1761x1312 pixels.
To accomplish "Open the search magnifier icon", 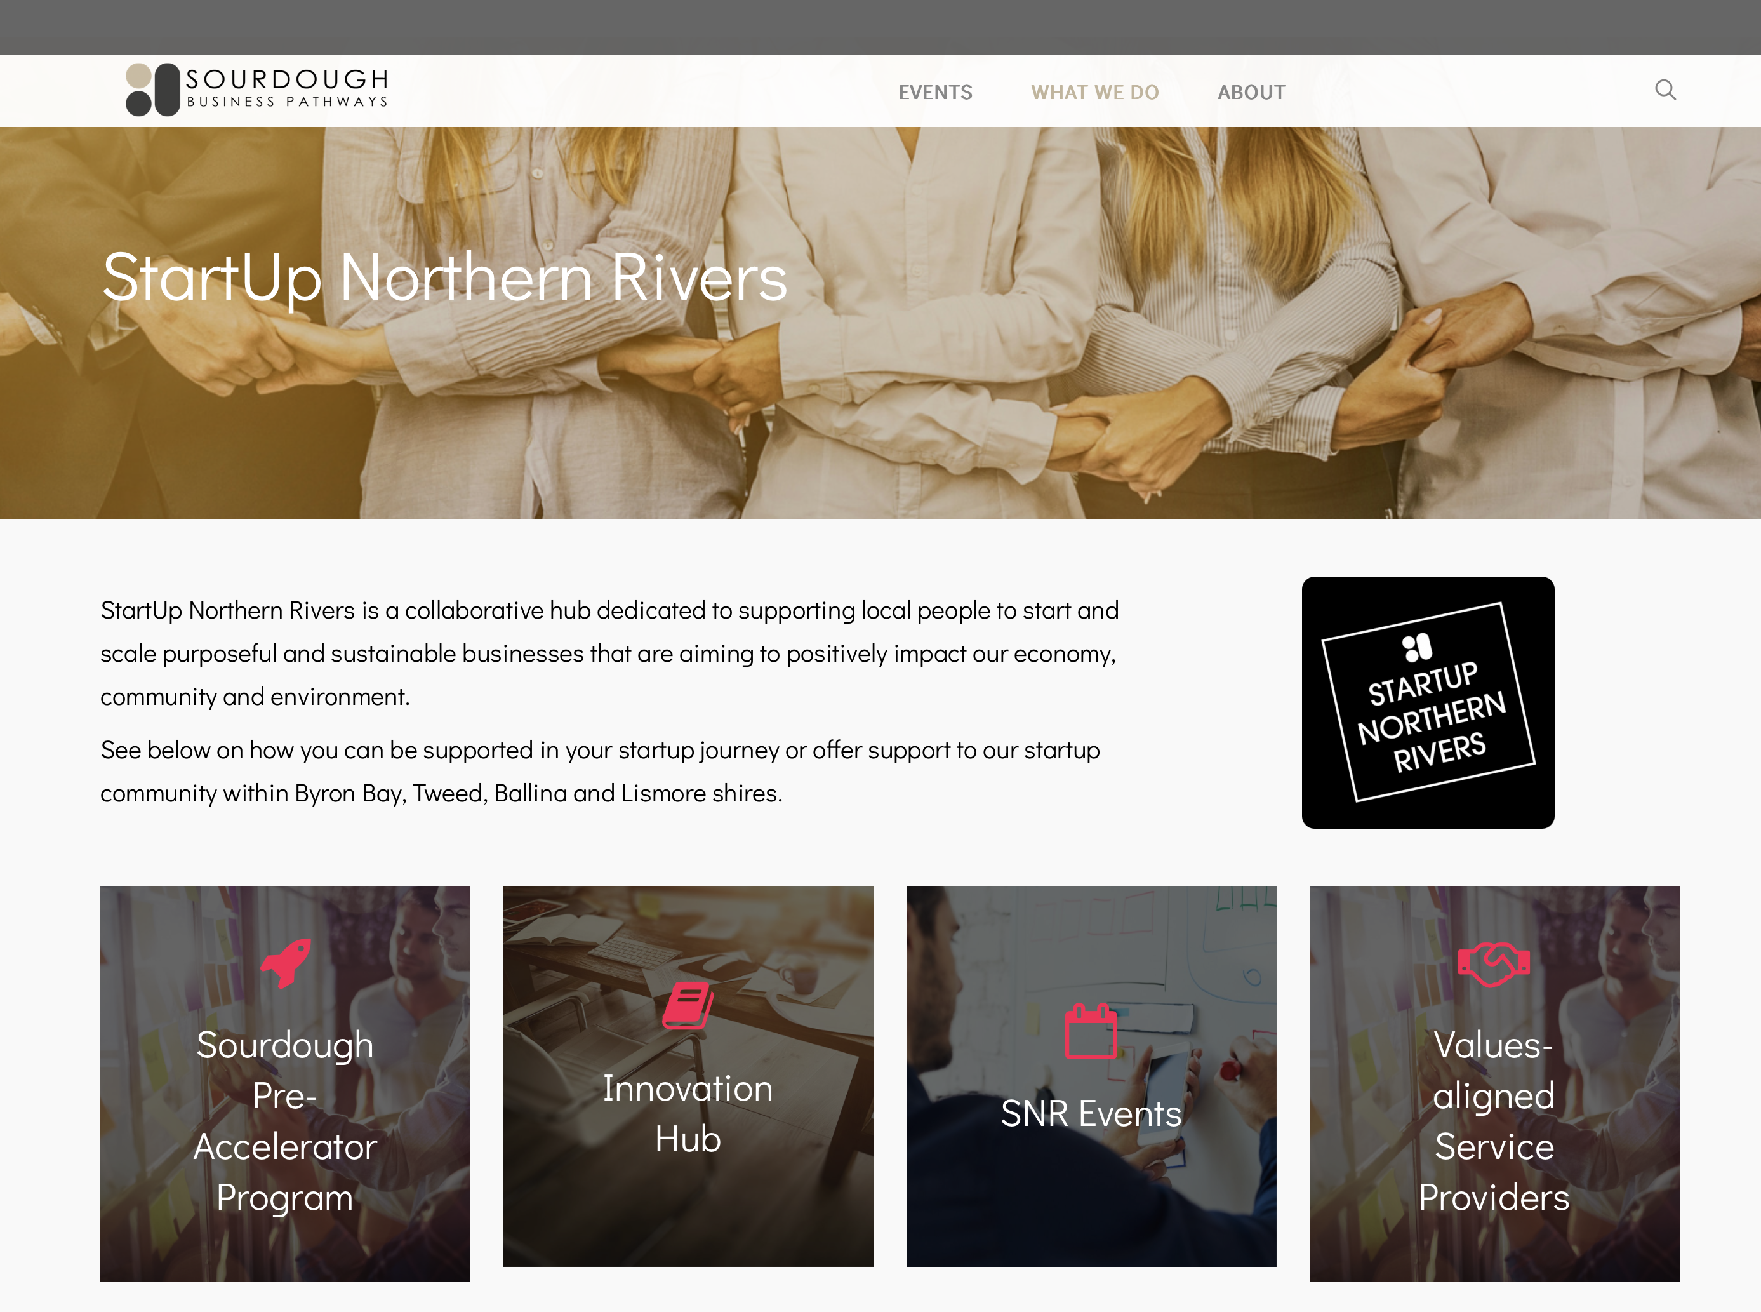I will pyautogui.click(x=1665, y=90).
